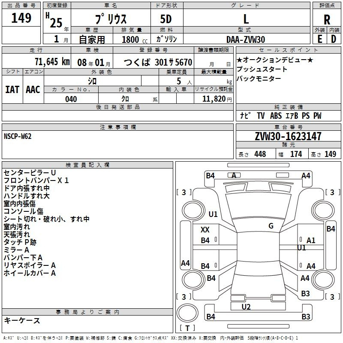
Task: Select inspector note フロントバンパーX1
Action: tap(36, 181)
